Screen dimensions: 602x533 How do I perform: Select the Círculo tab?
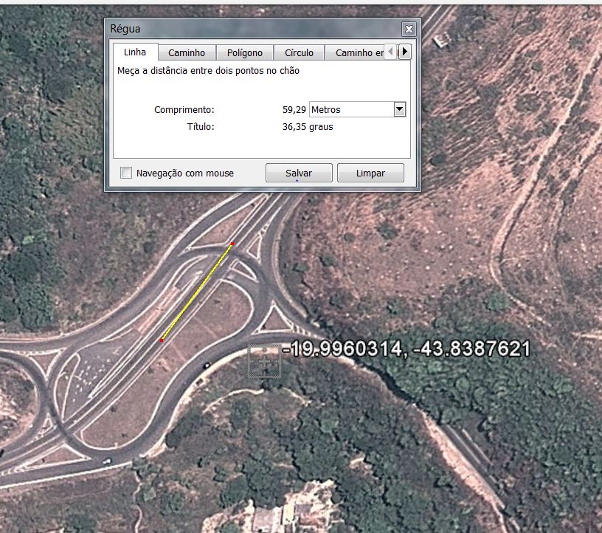click(x=299, y=52)
